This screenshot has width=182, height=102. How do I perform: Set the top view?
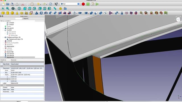30,8
